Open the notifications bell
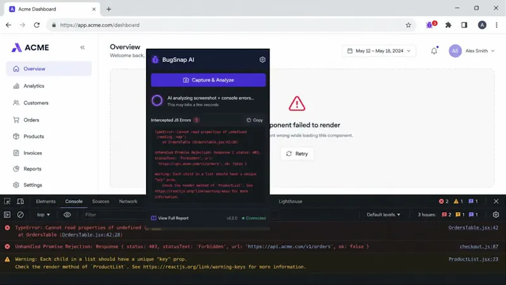 point(435,51)
